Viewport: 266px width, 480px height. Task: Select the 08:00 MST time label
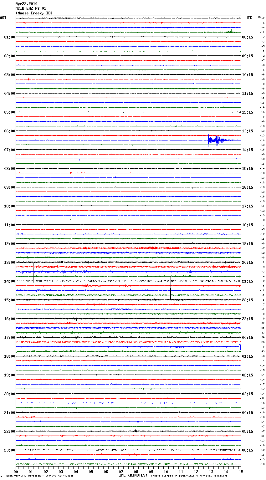coord(10,169)
